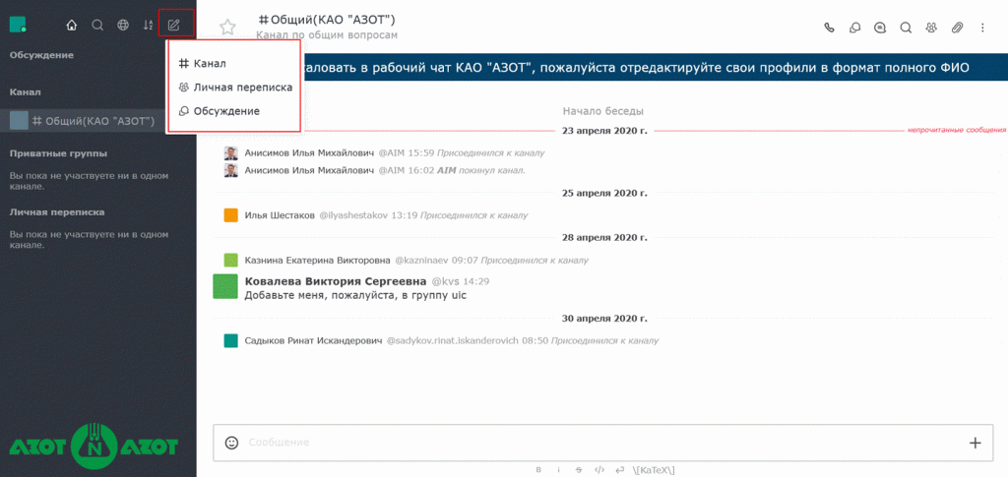
Task: Click the name Илья Шестаков
Action: [280, 215]
